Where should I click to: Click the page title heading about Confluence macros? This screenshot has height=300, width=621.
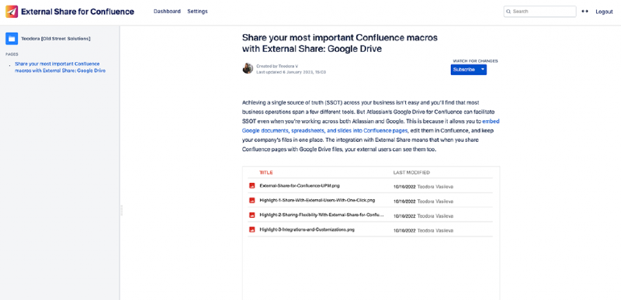coord(340,43)
